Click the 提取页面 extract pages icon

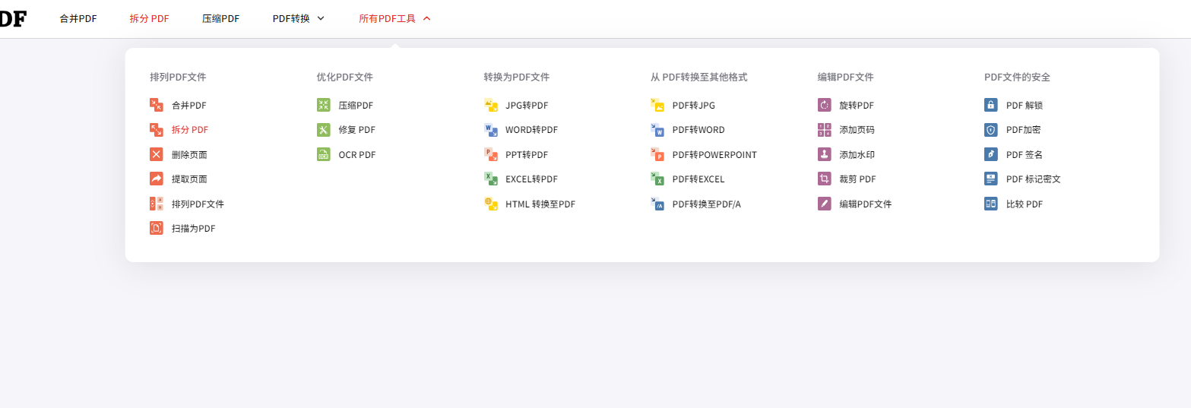(x=157, y=179)
